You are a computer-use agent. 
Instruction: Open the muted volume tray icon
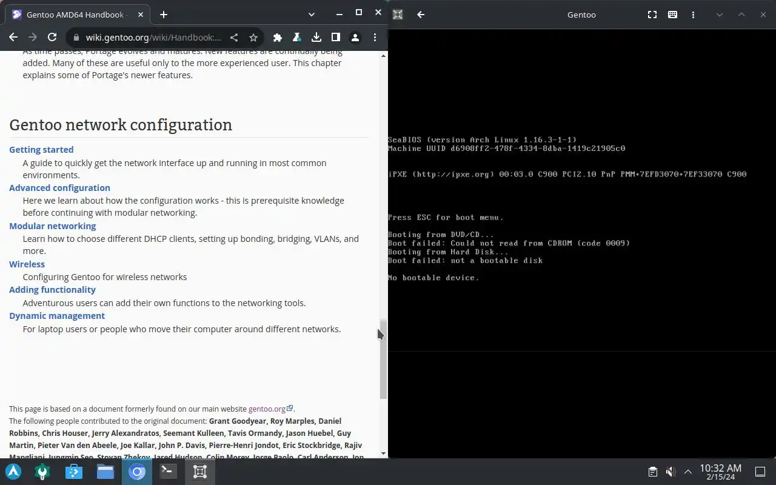(x=671, y=472)
